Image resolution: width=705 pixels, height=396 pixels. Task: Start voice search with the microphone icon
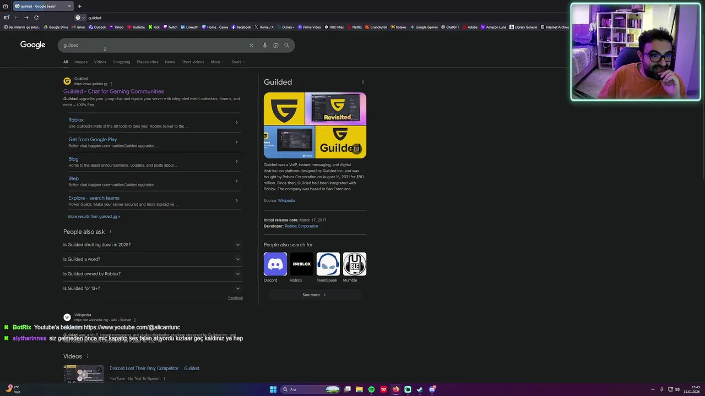point(264,45)
